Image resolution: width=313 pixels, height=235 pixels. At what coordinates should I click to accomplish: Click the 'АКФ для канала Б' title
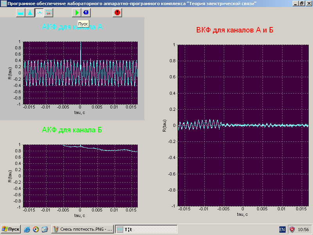click(x=72, y=130)
